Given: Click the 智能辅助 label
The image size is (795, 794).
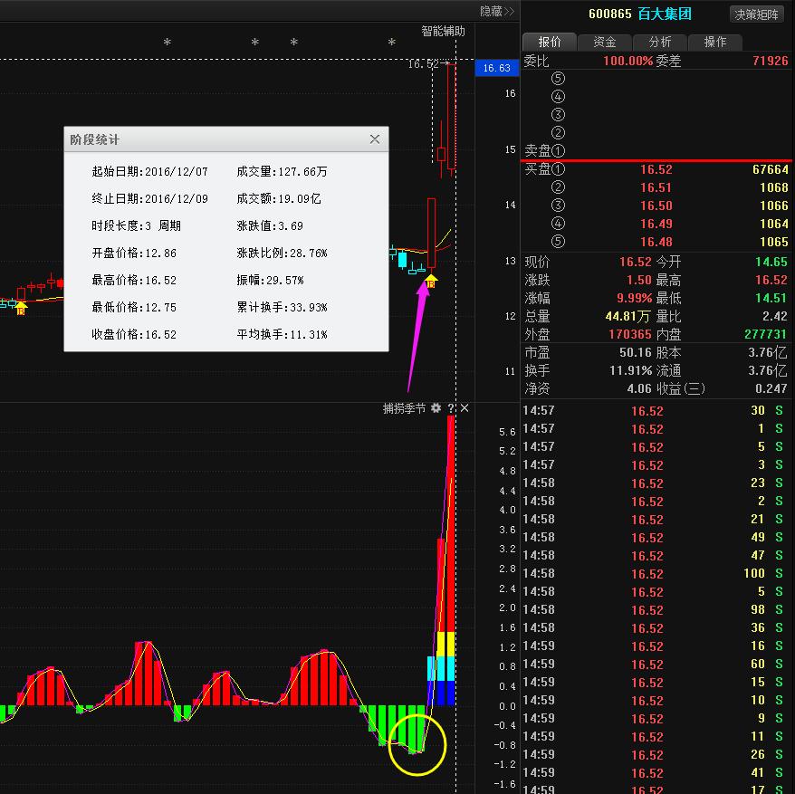Looking at the screenshot, I should [x=443, y=31].
